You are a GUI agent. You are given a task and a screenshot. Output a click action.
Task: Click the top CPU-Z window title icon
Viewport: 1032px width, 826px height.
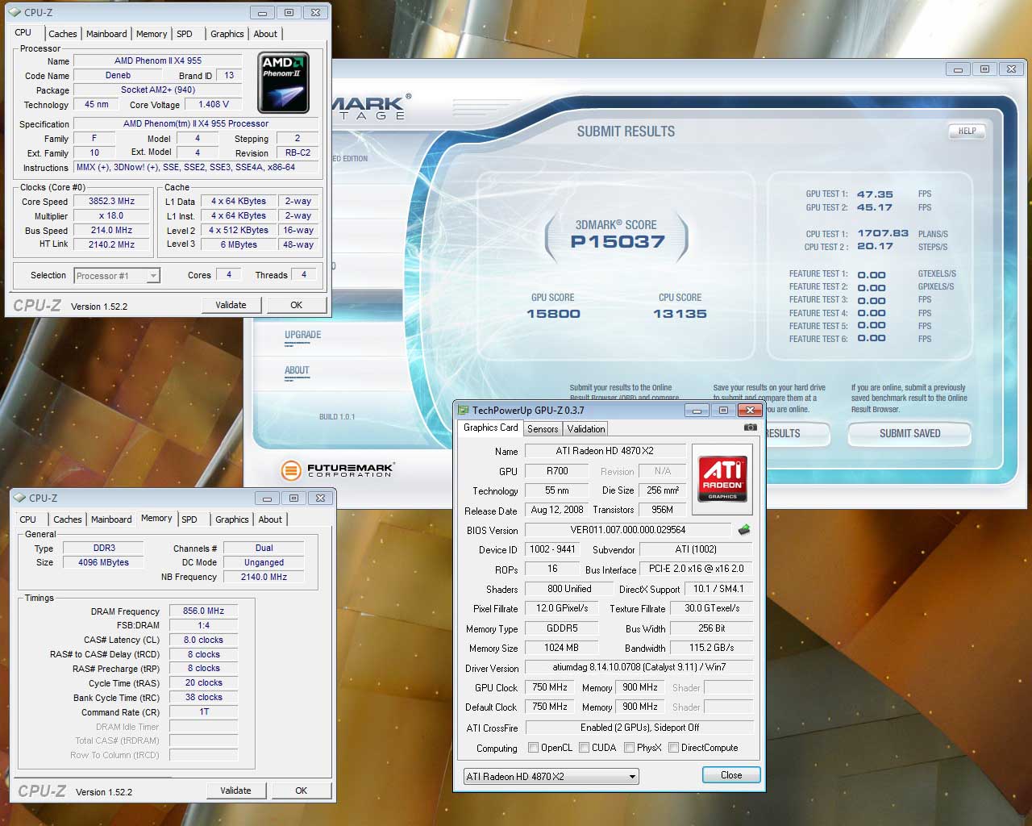coord(15,12)
